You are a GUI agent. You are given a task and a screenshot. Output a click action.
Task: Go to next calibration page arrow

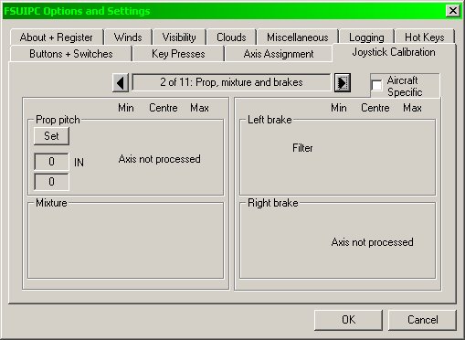pos(343,82)
